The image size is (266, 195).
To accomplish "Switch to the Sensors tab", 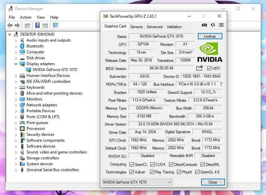I will point(136,27).
